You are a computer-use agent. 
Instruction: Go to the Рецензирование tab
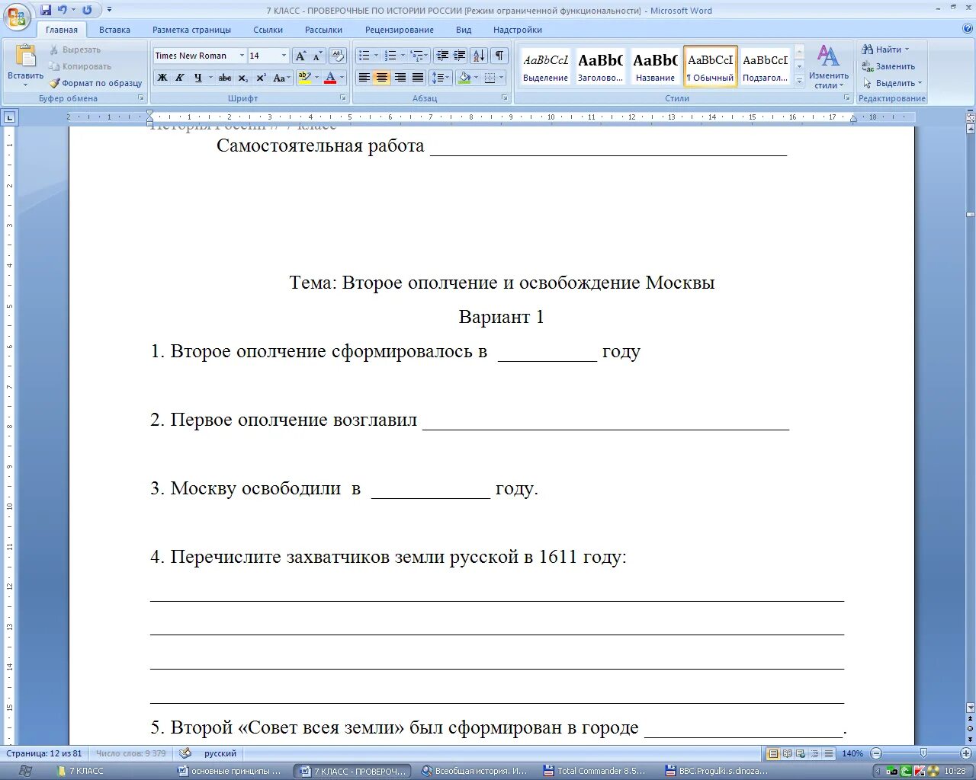pos(399,30)
